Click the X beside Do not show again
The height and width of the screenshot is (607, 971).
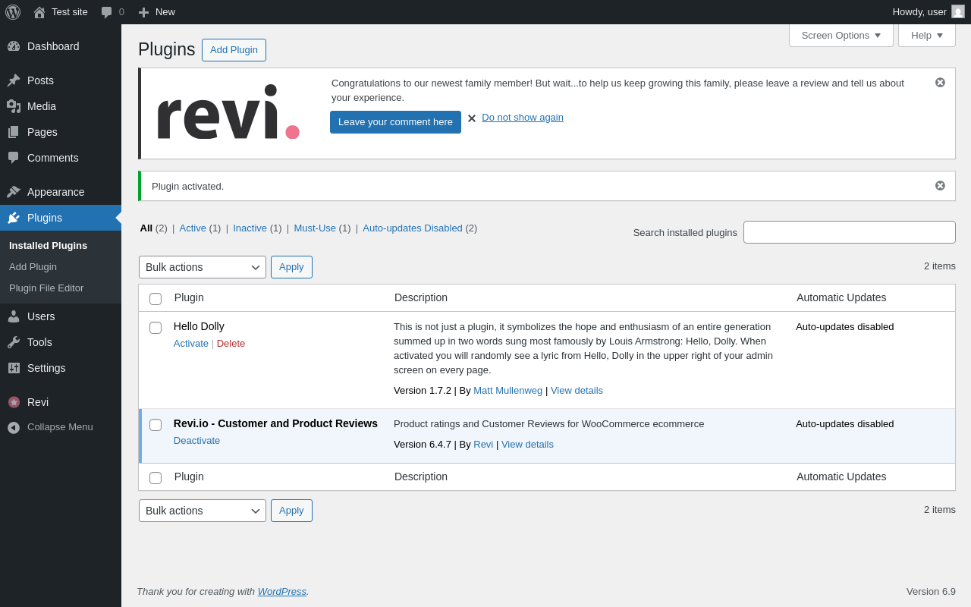tap(472, 118)
